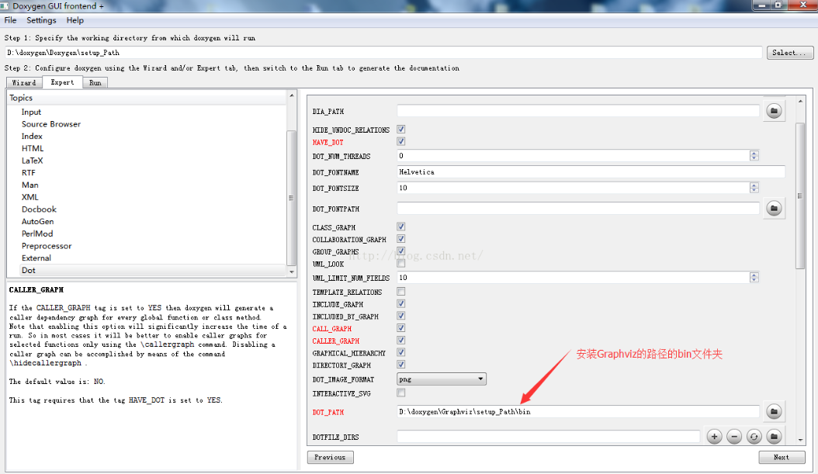This screenshot has height=474, width=818.
Task: Select Input topic
Action: click(x=31, y=112)
